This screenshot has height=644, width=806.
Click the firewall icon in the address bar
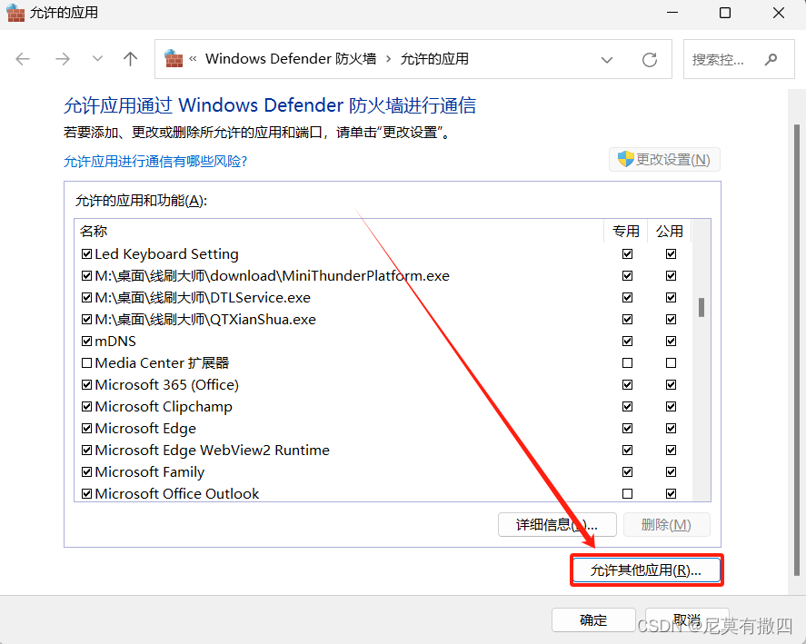174,59
